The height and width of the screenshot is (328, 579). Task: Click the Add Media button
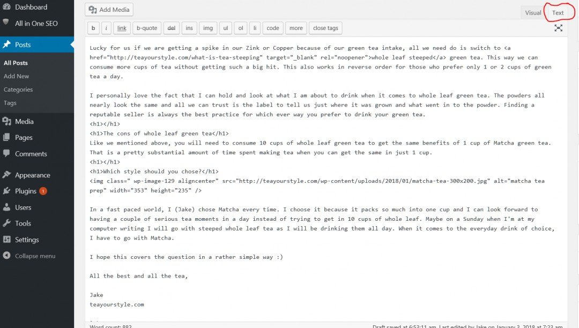coord(109,10)
